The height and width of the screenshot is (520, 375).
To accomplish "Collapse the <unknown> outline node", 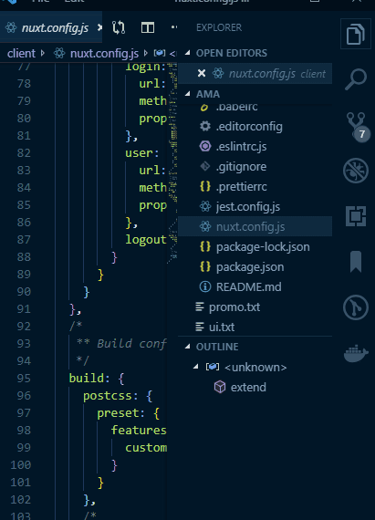I will (x=195, y=367).
